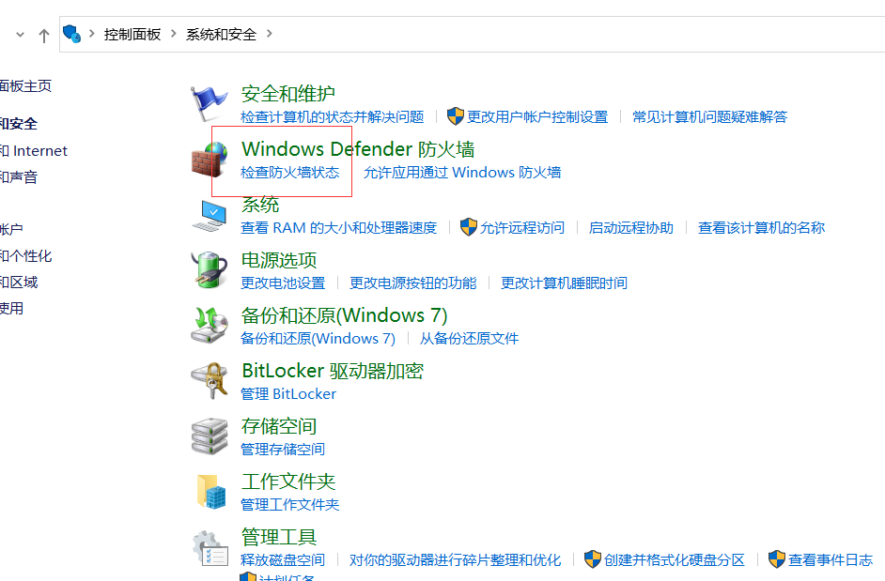885x581 pixels.
Task: Click 允许应用通过 Windows 防火墙
Action: tap(462, 172)
